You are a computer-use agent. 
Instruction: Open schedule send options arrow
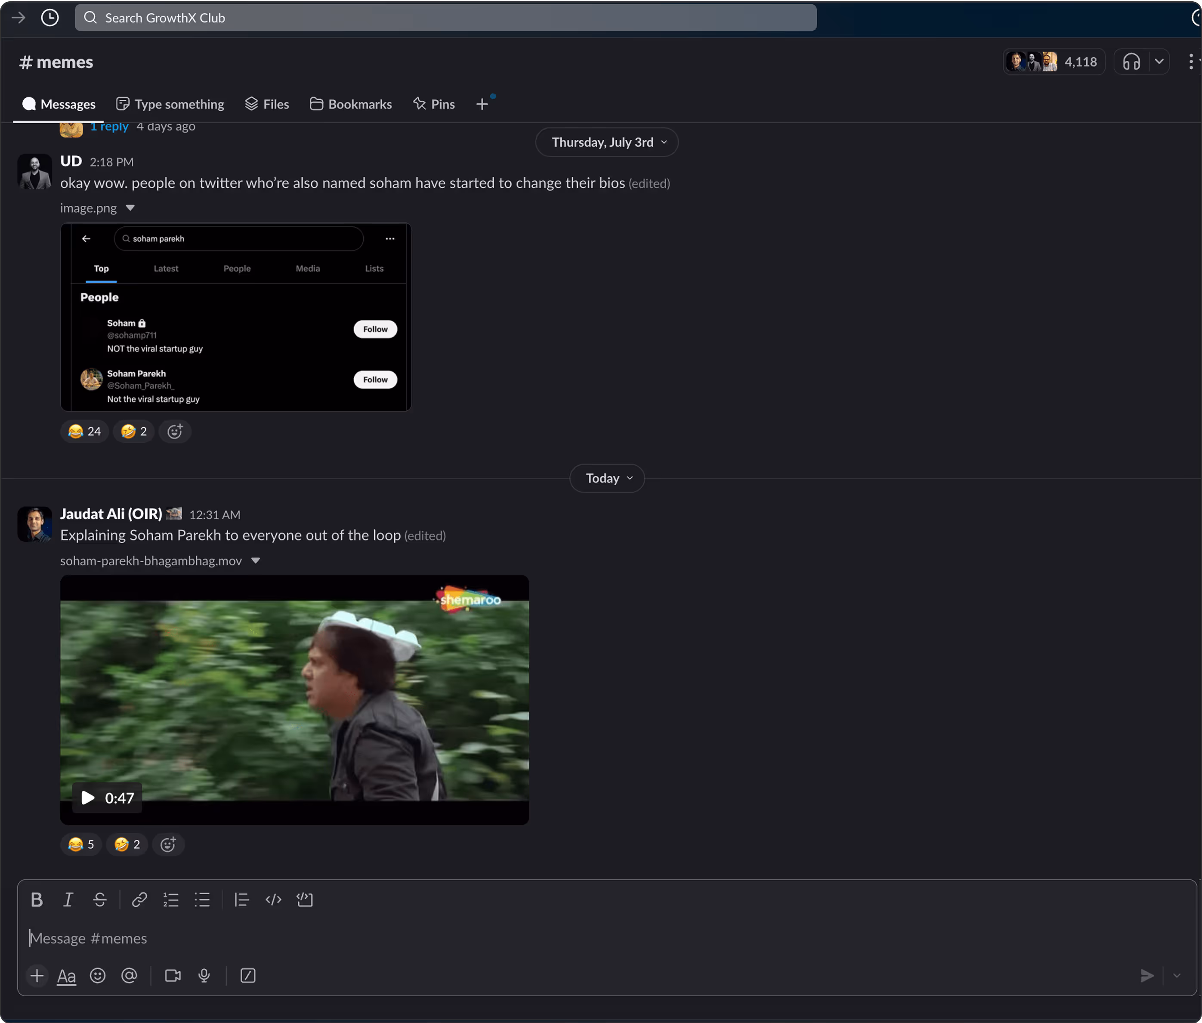pos(1177,976)
